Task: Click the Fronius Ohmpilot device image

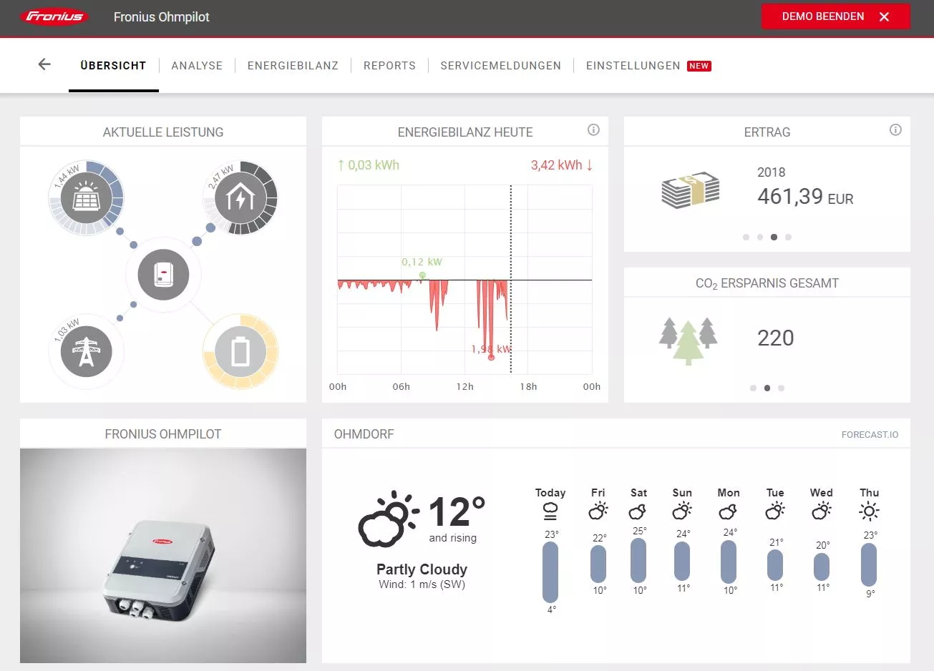Action: (x=163, y=556)
